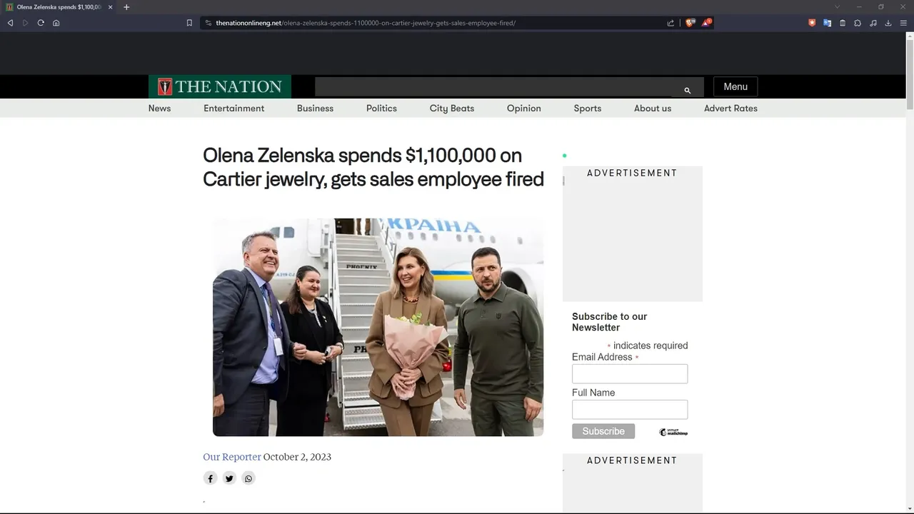The height and width of the screenshot is (514, 914).
Task: Go back using the browser back arrow
Action: point(10,23)
